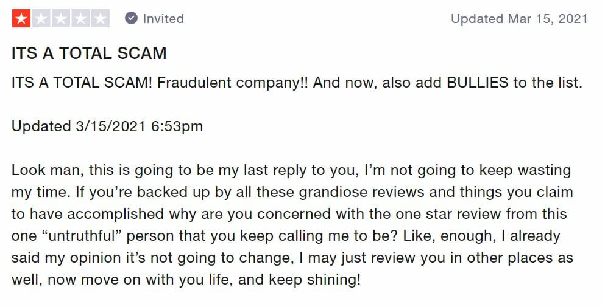Click the 6:53pm timestamp
This screenshot has height=307, width=605.
click(177, 126)
